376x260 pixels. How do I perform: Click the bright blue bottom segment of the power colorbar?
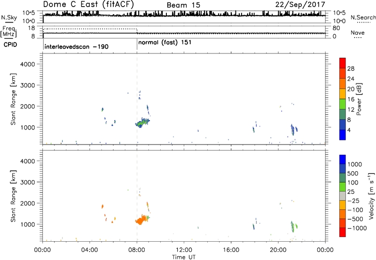point(343,135)
